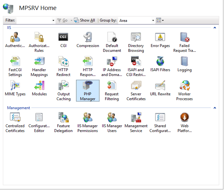Open Failed Request Tracing Rules
This screenshot has height=190, width=224.
coord(184,42)
